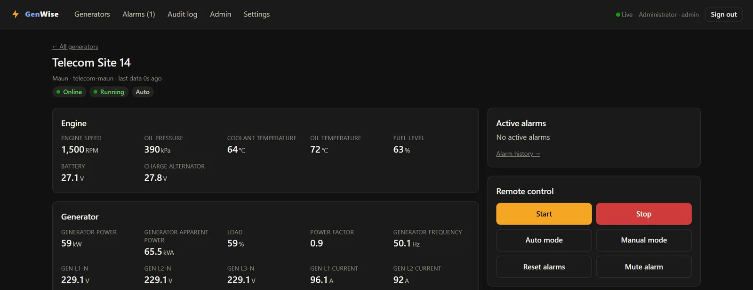Click the Remote control heading
The image size is (753, 290).
tap(525, 192)
